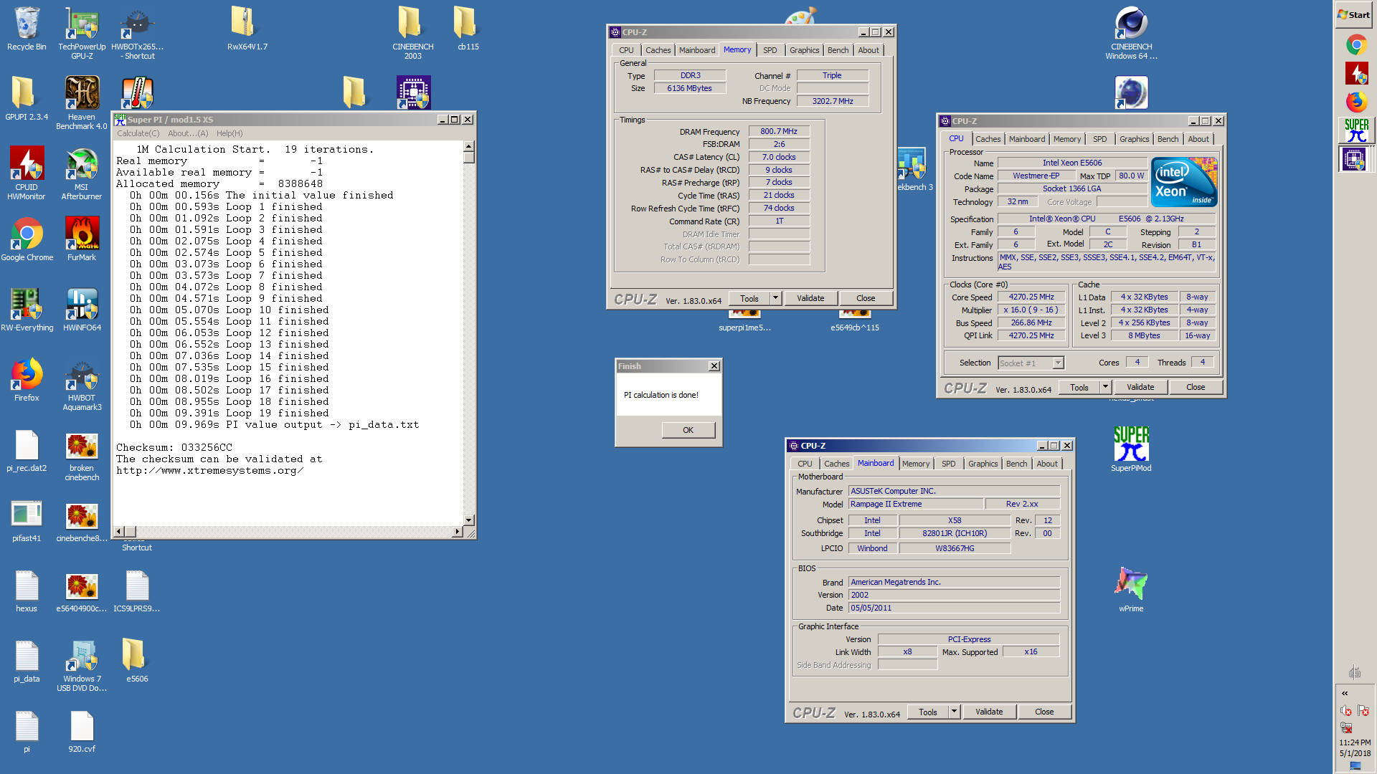Open Help(H) menu in Super PI

pyautogui.click(x=229, y=133)
